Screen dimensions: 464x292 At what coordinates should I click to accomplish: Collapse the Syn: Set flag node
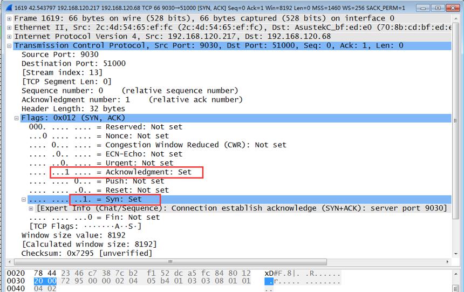click(x=24, y=200)
